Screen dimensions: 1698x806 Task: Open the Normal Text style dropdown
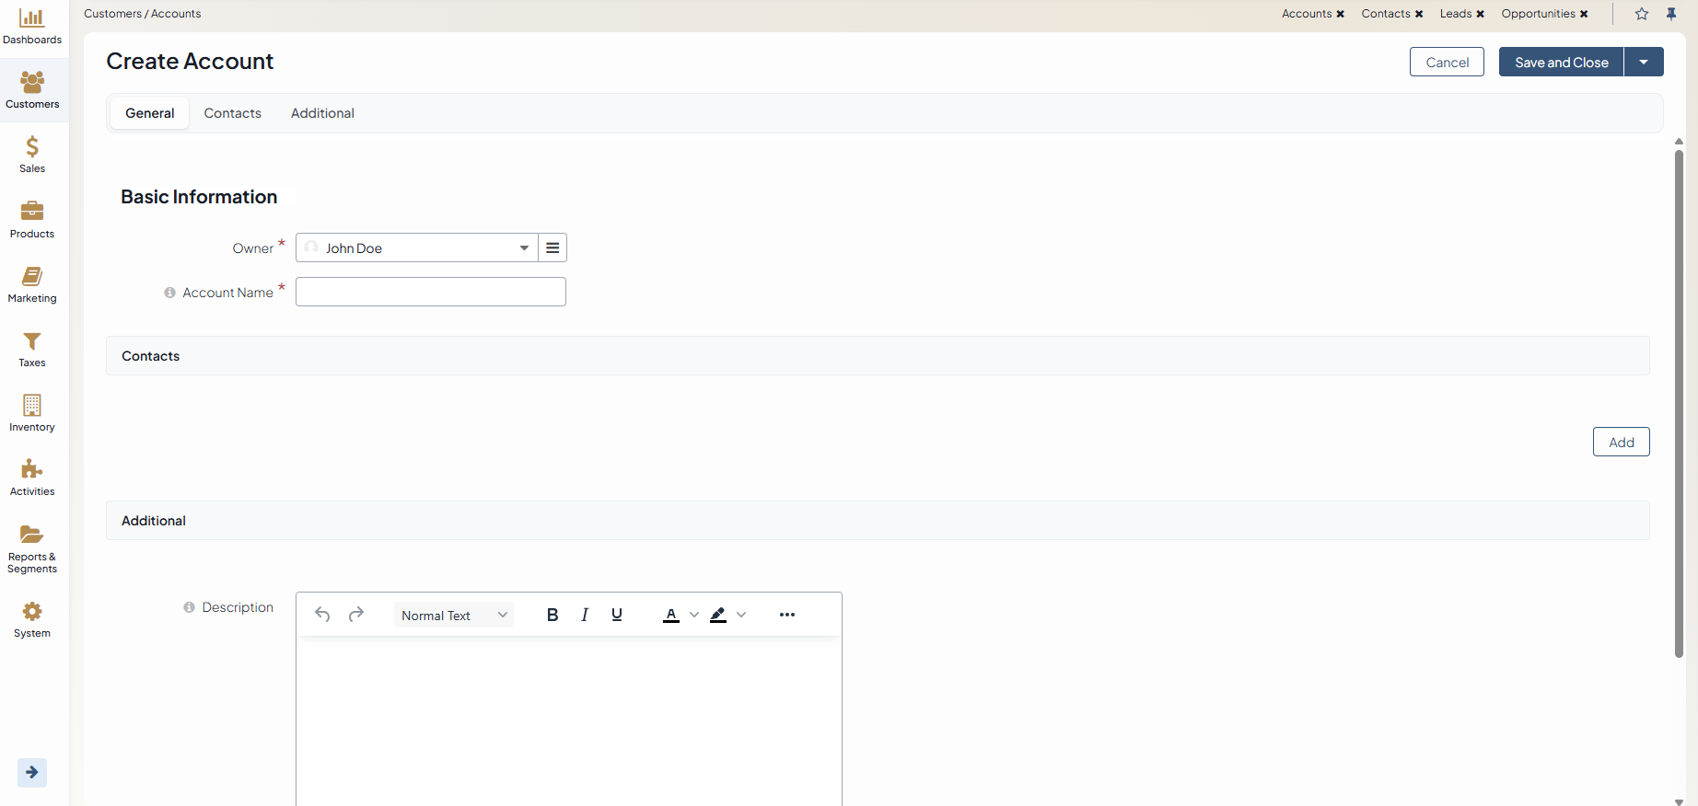(x=454, y=615)
